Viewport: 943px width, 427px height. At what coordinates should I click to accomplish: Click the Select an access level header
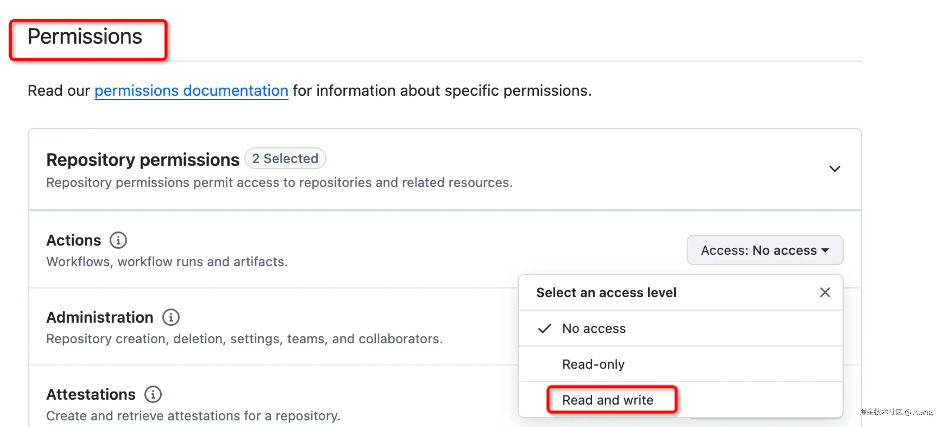[x=606, y=292]
